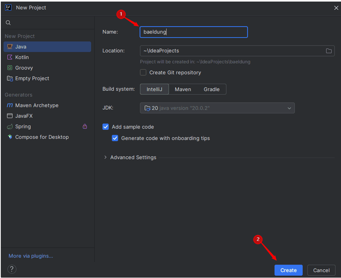The image size is (341, 278).
Task: Click the Maven Archetype generator icon
Action: pyautogui.click(x=10, y=106)
